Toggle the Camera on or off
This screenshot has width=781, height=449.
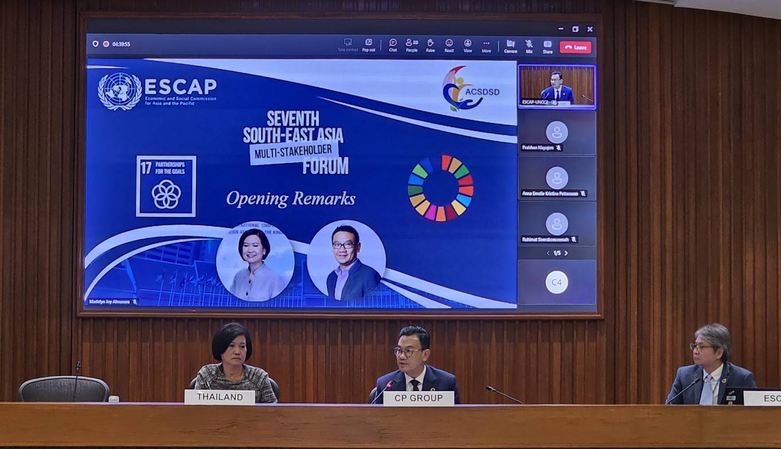[510, 45]
